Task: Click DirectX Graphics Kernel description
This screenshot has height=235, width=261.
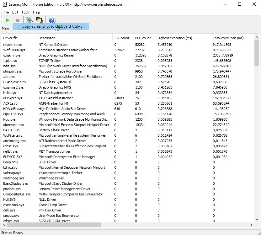Action: click(56, 55)
